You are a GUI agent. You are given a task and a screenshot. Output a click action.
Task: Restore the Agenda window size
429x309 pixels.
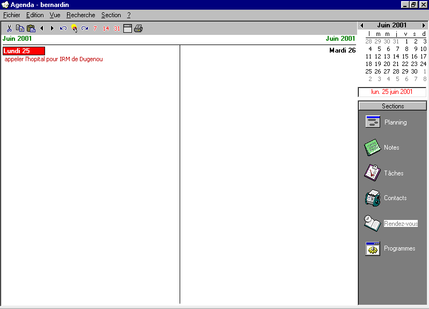[413, 5]
